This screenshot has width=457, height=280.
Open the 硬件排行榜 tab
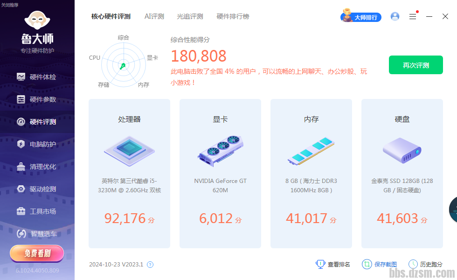click(233, 16)
